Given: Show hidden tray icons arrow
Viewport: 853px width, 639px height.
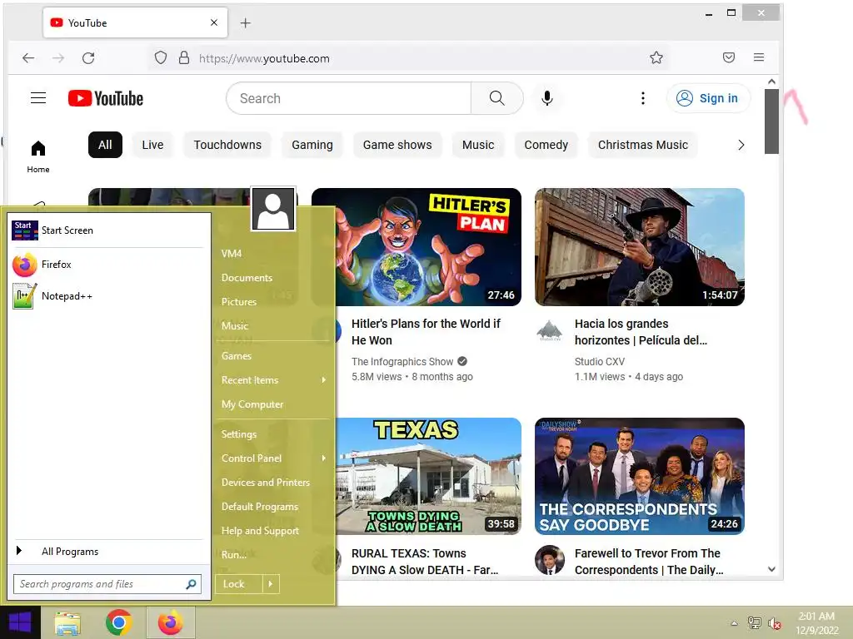Looking at the screenshot, I should tap(734, 623).
